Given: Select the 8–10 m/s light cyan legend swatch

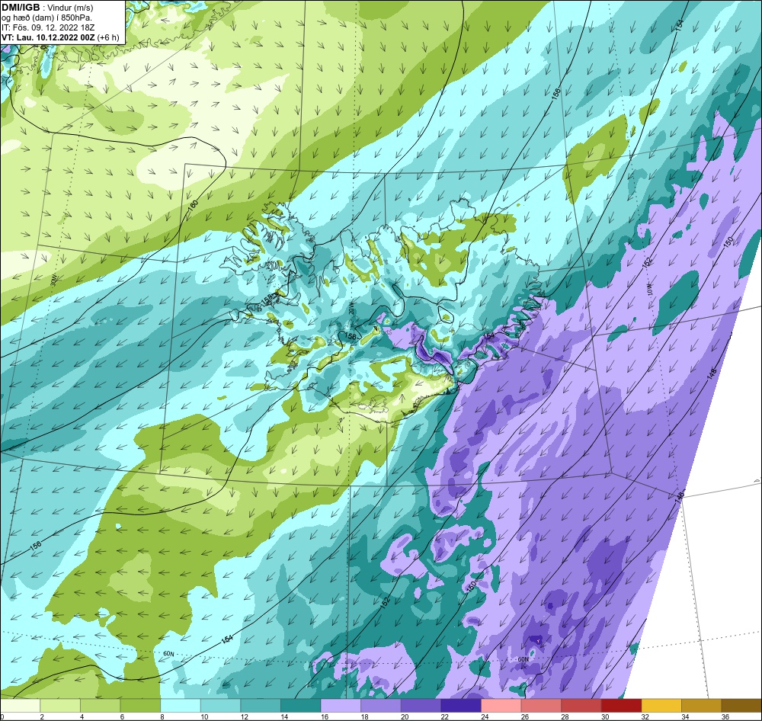Looking at the screenshot, I should pos(181,706).
